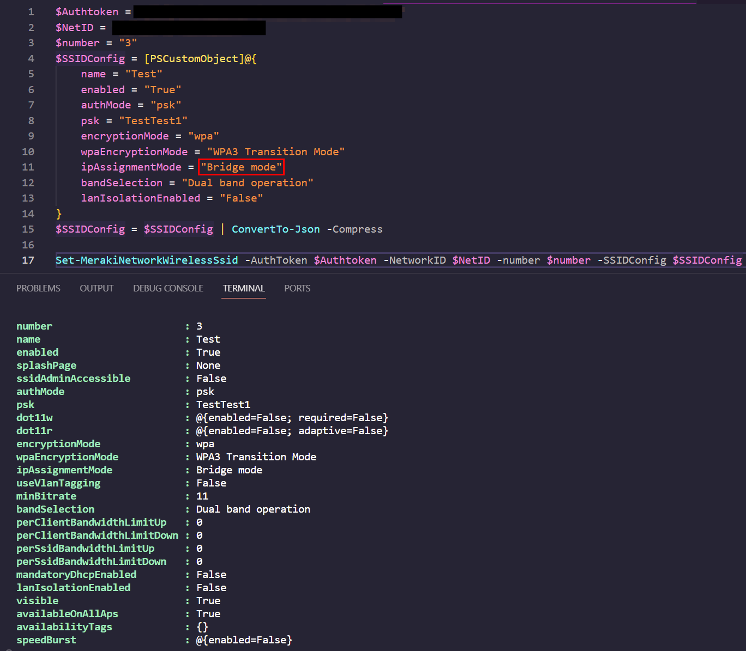The height and width of the screenshot is (651, 746).
Task: Select the $Authtoken variable on line 1
Action: (x=87, y=11)
